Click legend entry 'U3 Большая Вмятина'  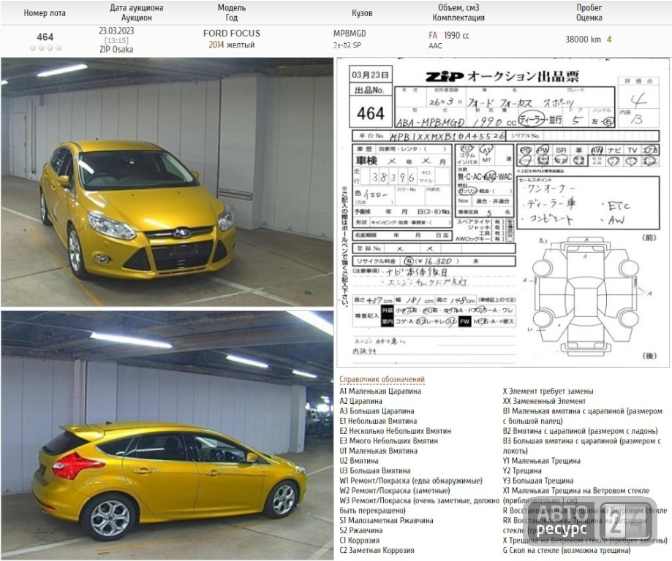tap(375, 470)
